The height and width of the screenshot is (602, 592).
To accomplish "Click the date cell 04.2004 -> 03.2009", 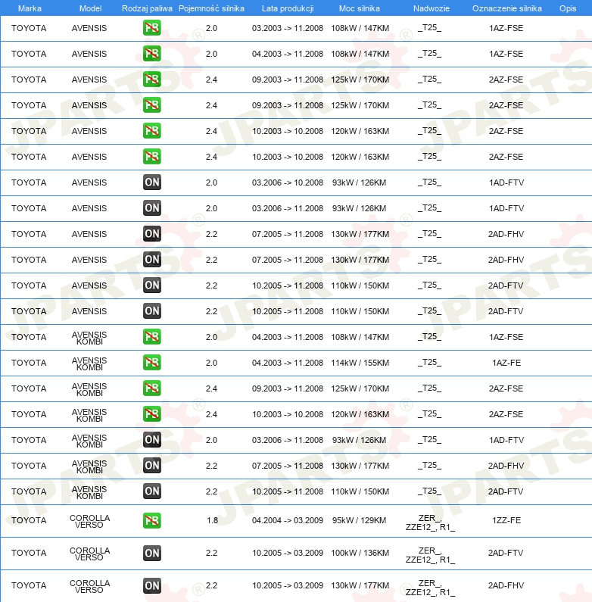I will tap(288, 520).
